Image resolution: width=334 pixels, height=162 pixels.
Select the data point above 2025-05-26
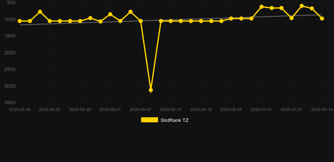(80, 21)
